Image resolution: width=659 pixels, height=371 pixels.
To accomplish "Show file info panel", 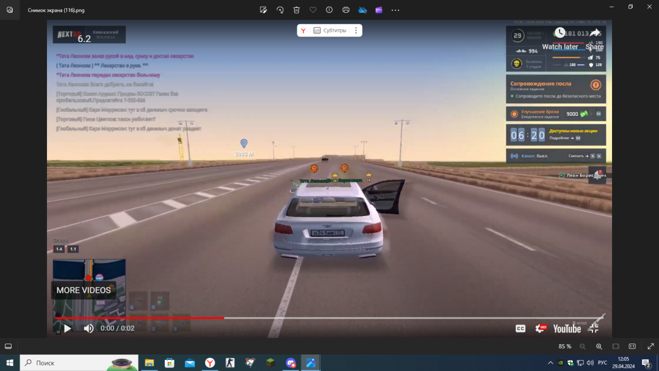I will pos(329,10).
